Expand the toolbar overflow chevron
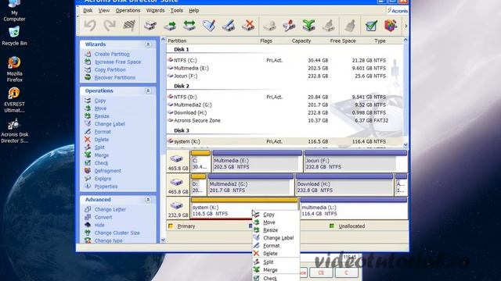501x281 pixels. (405, 26)
